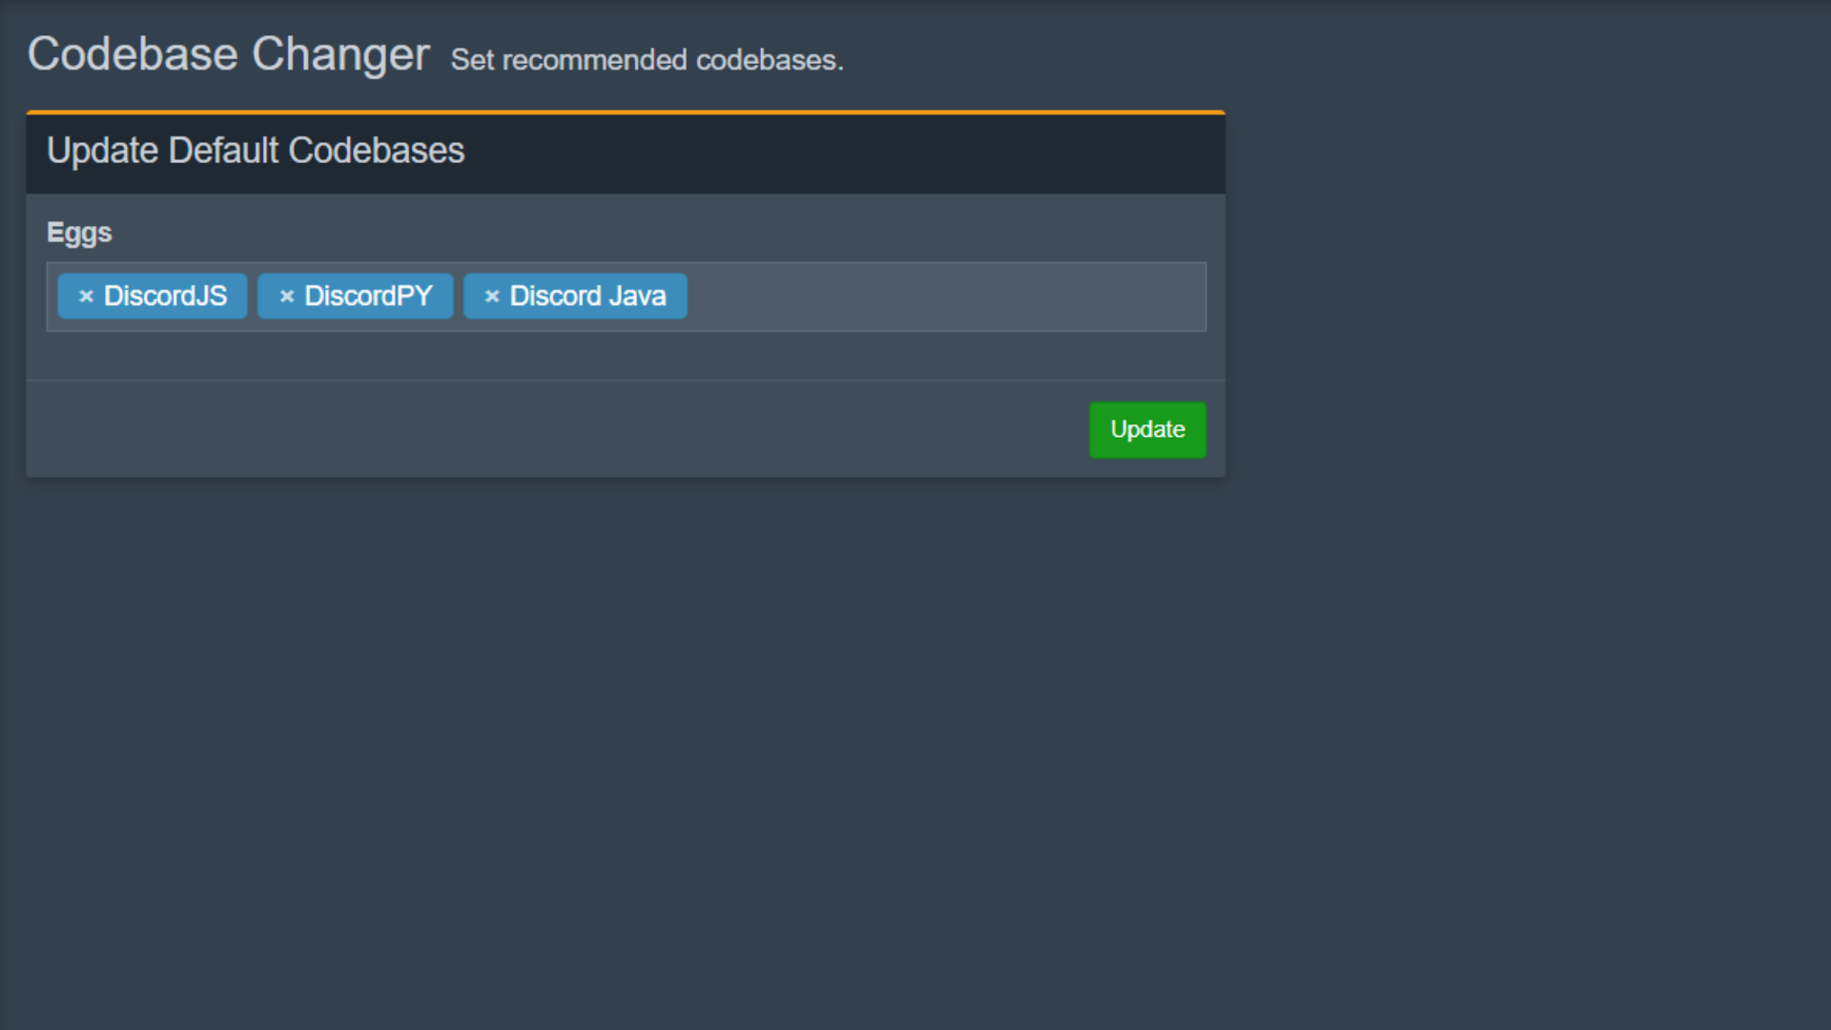
Task: Select the Discord Java tag label
Action: pyautogui.click(x=587, y=297)
